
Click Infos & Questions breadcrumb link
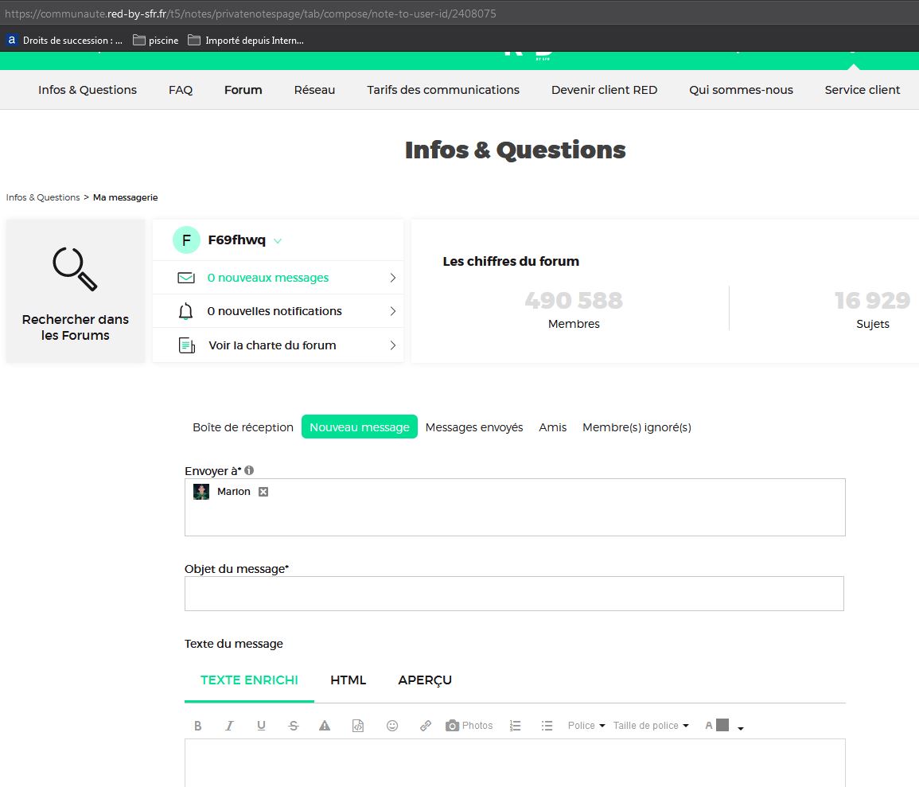[x=43, y=197]
